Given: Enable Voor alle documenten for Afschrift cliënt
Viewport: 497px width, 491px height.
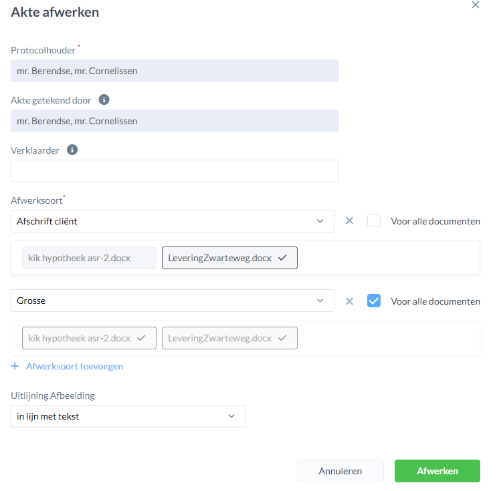Looking at the screenshot, I should click(x=374, y=221).
